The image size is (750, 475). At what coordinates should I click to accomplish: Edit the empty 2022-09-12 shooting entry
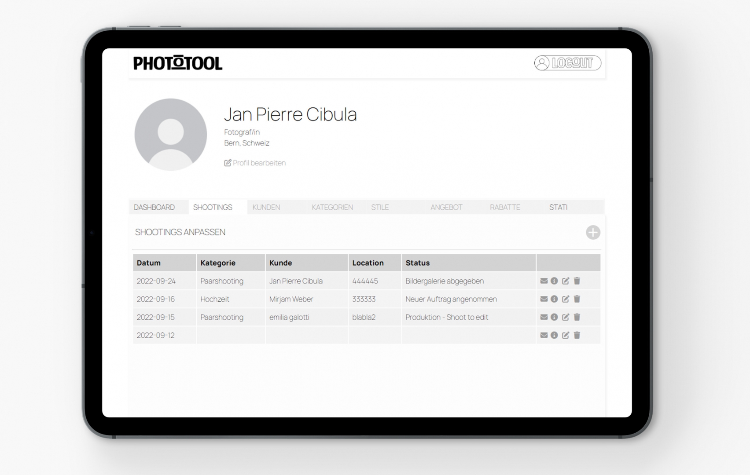click(566, 335)
